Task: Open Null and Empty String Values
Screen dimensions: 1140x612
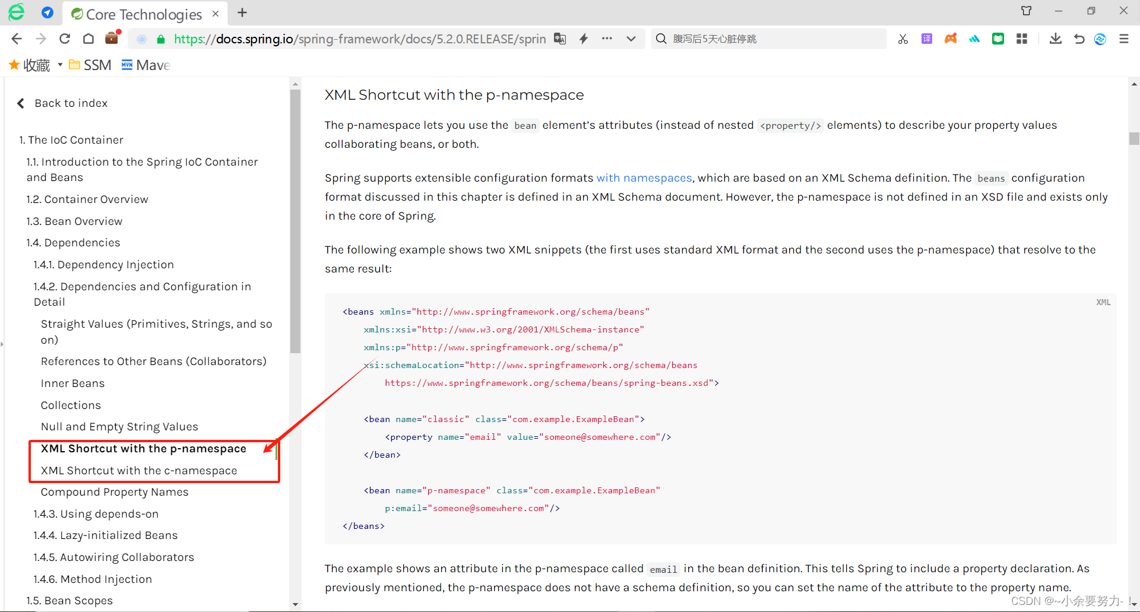Action: 119,427
